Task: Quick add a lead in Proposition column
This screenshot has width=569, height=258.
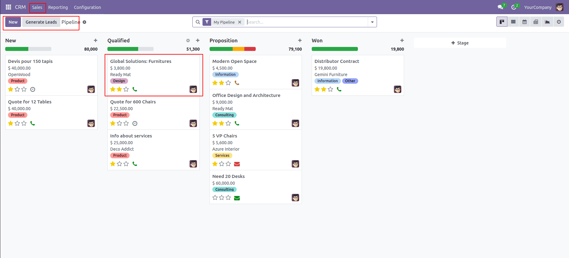Action: [x=300, y=40]
